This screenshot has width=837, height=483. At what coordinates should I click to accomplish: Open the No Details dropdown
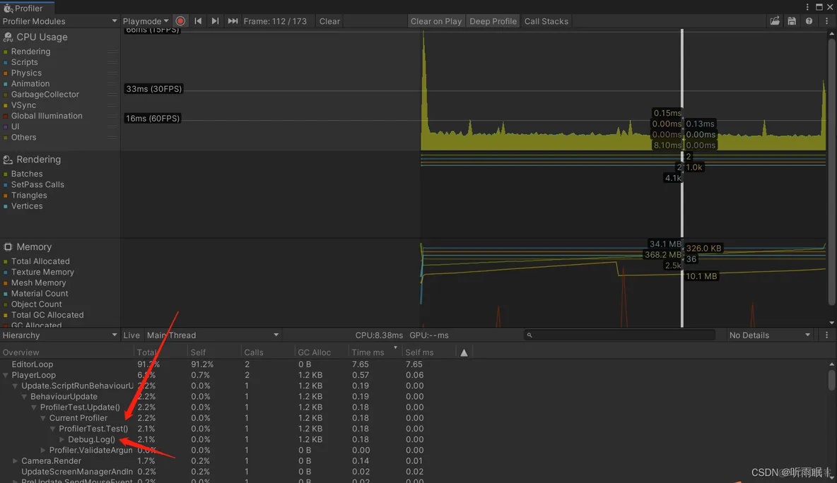[770, 335]
